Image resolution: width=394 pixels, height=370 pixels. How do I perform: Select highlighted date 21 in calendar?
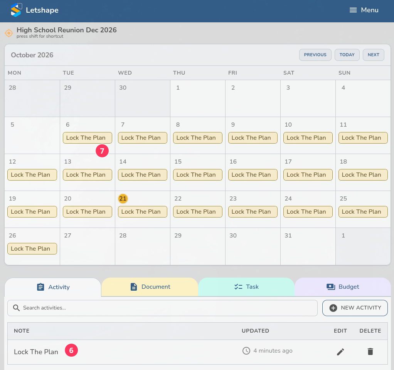[x=123, y=199]
